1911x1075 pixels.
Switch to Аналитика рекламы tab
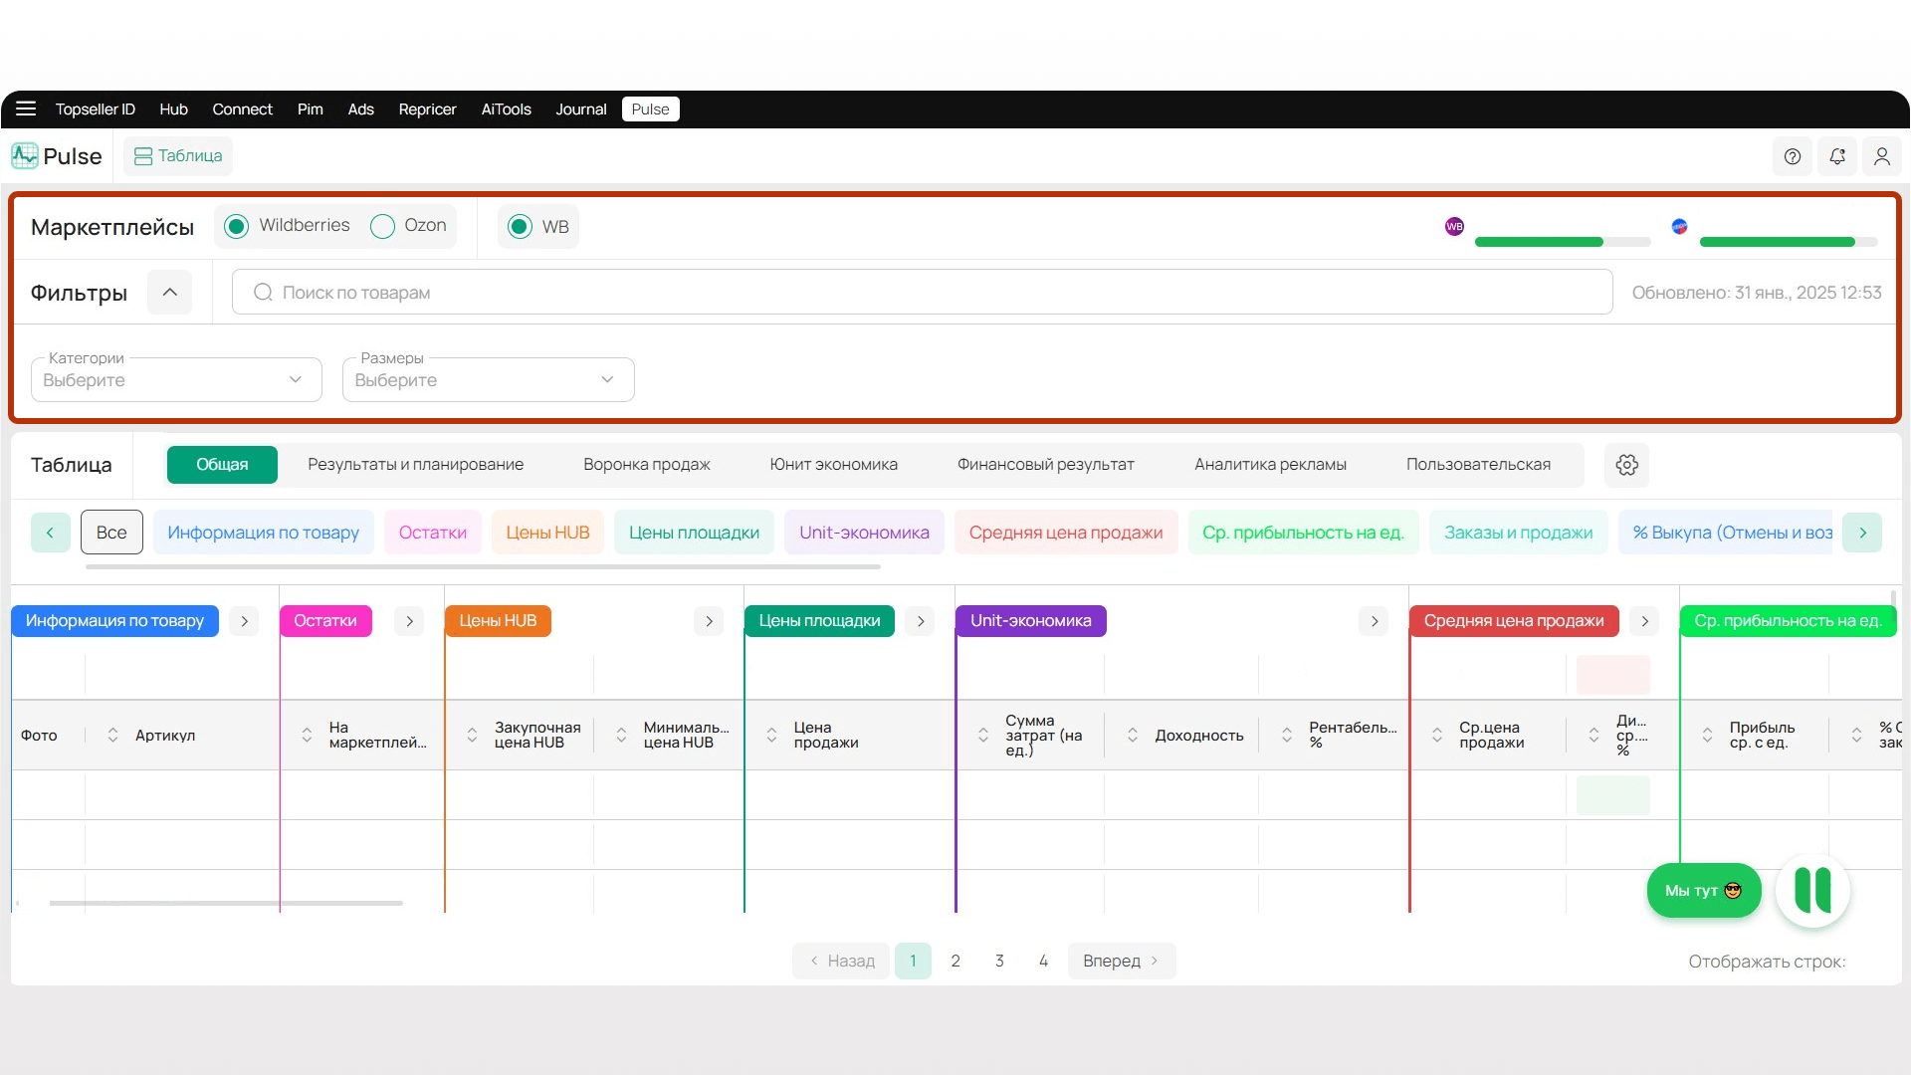(x=1270, y=465)
